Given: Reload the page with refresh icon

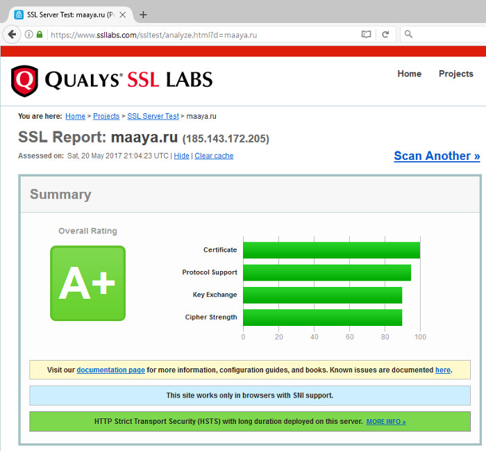Looking at the screenshot, I should (x=385, y=35).
